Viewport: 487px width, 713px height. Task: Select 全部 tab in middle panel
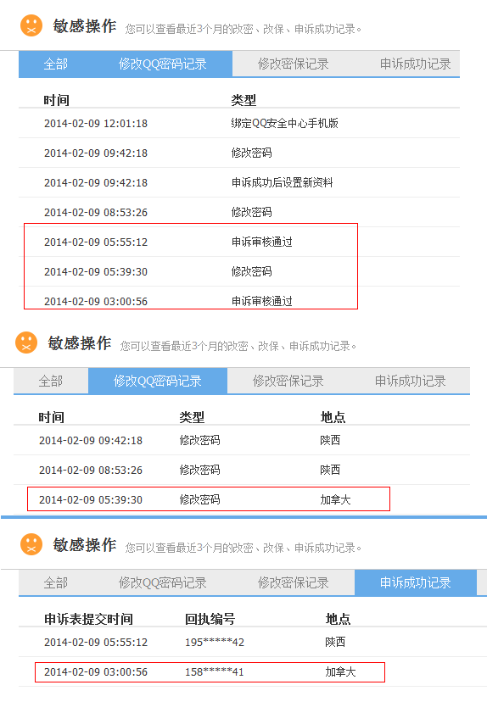click(x=51, y=381)
